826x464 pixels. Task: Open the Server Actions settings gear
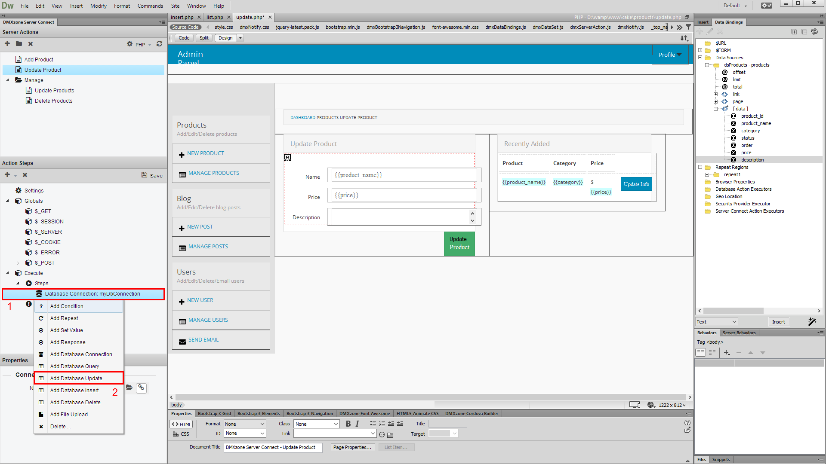point(129,44)
